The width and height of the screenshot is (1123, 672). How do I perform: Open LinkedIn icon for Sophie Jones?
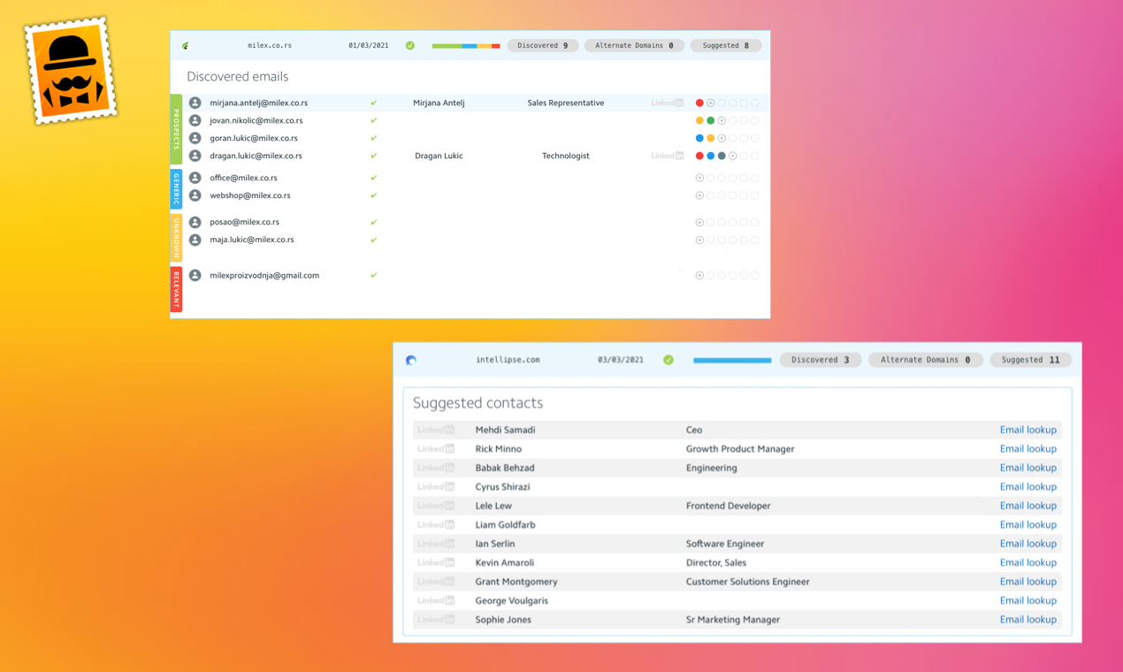[x=436, y=620]
